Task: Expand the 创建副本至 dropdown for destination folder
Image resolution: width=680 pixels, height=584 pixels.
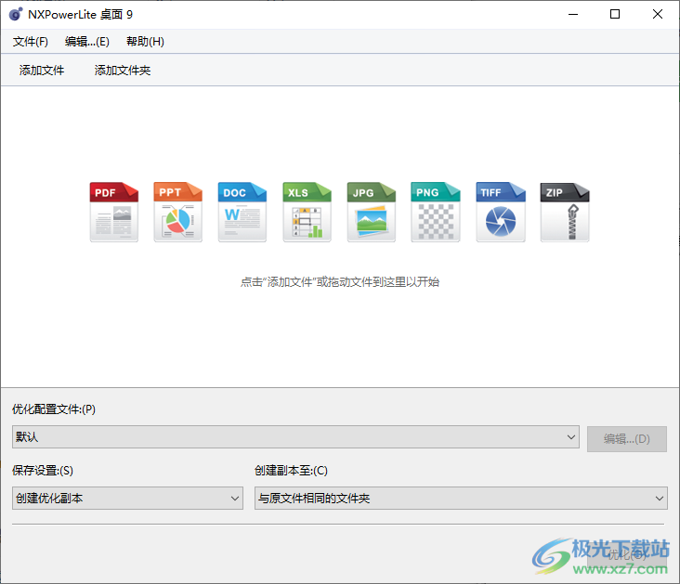Action: (461, 499)
